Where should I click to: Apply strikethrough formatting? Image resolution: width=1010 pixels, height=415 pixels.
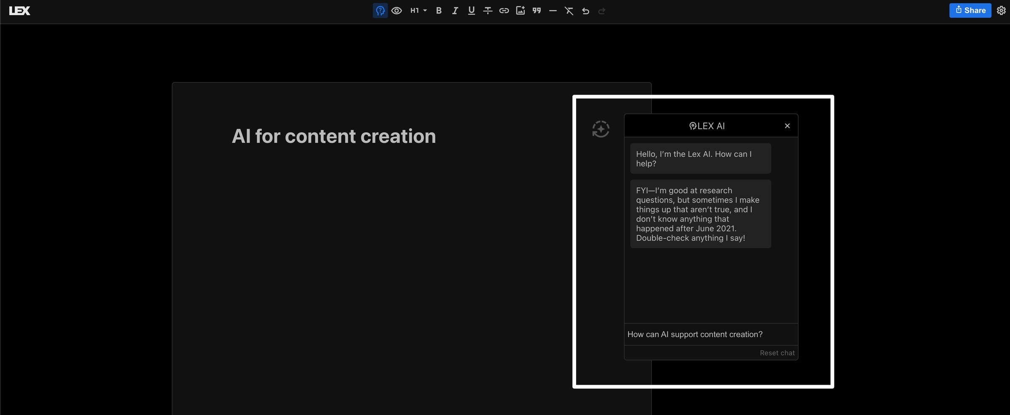488,11
